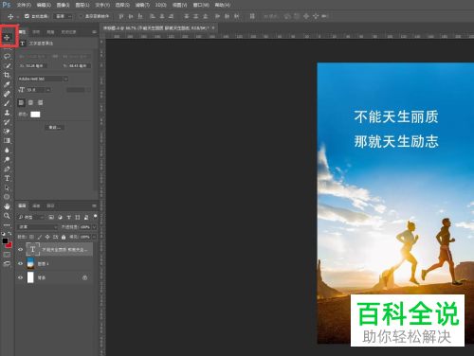Screen dimensions: 474x356
Task: Select the Blur tool
Action: [7, 151]
